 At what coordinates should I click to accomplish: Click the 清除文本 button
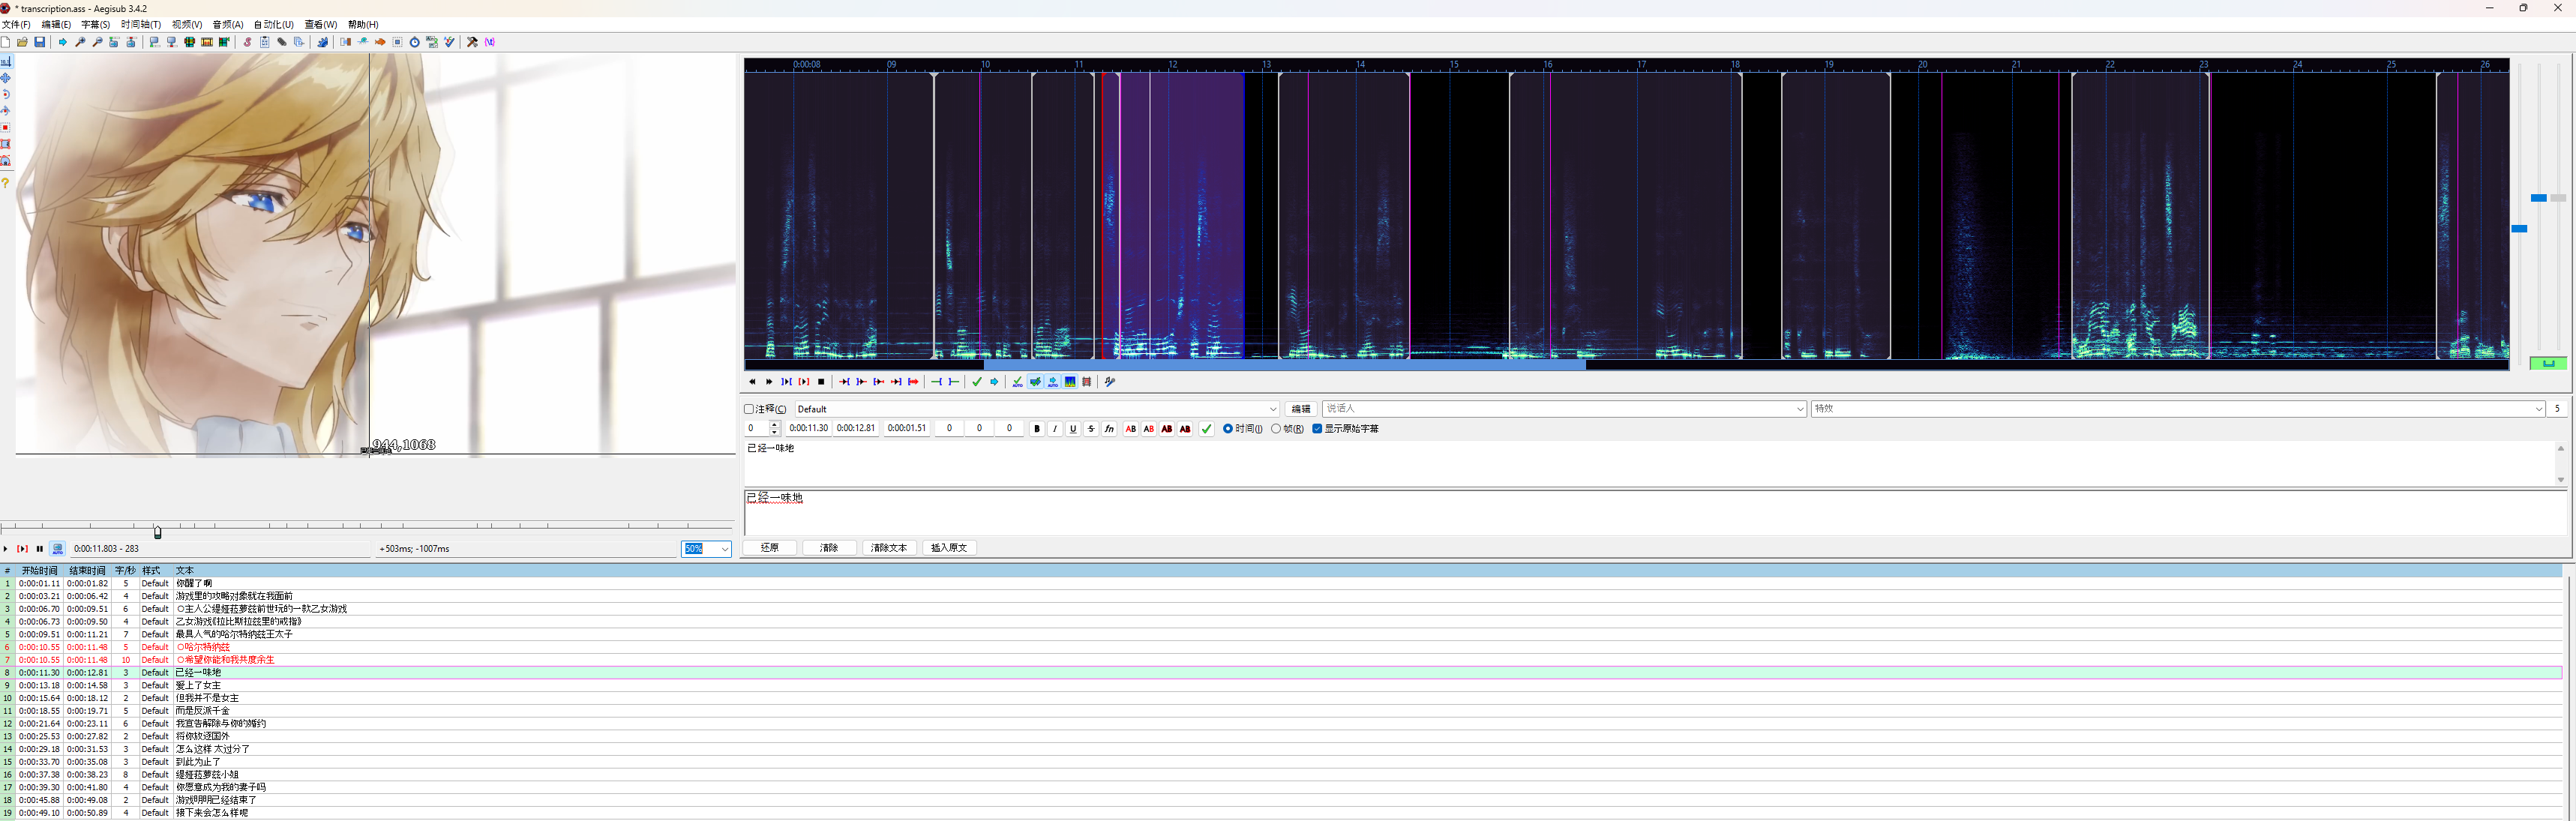(x=888, y=548)
